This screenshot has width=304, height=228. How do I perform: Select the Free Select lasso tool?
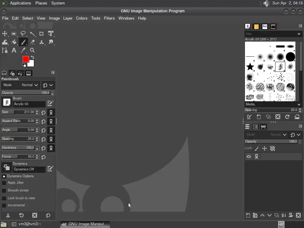(23, 34)
